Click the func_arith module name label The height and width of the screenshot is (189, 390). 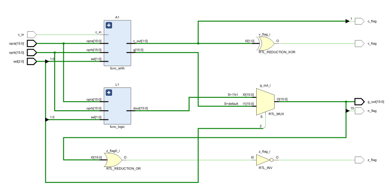(117, 68)
